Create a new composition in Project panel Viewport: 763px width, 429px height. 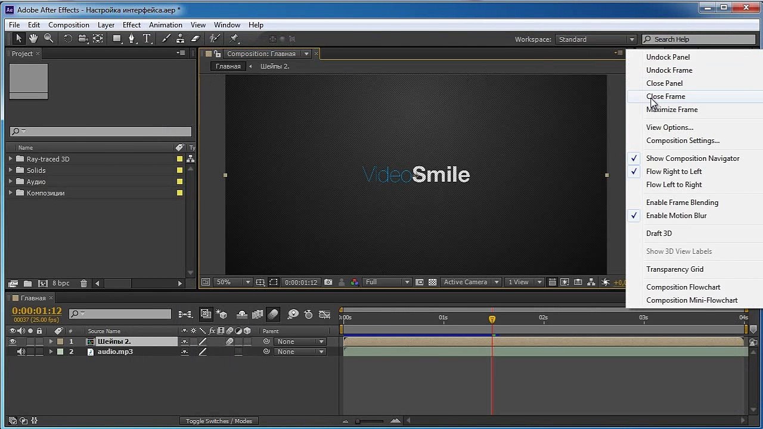43,284
